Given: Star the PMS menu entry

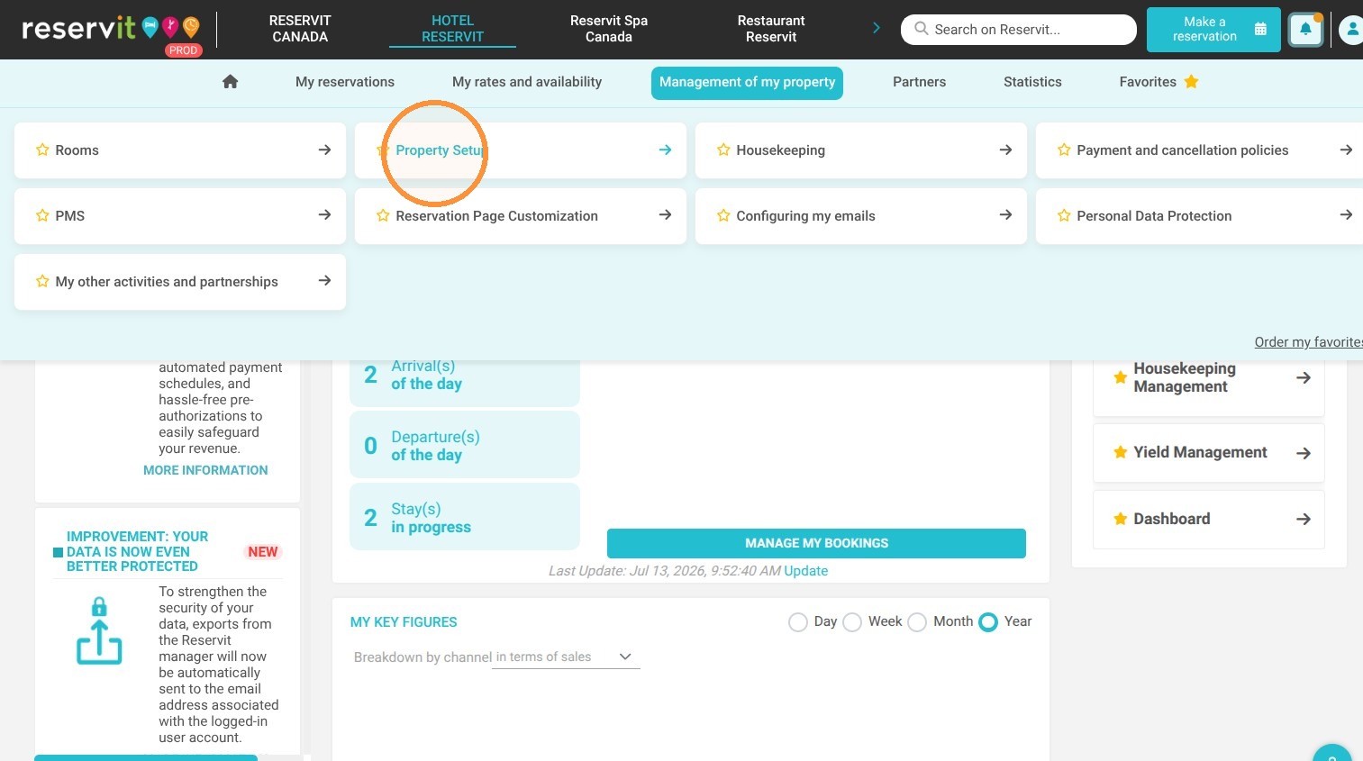Looking at the screenshot, I should [42, 216].
